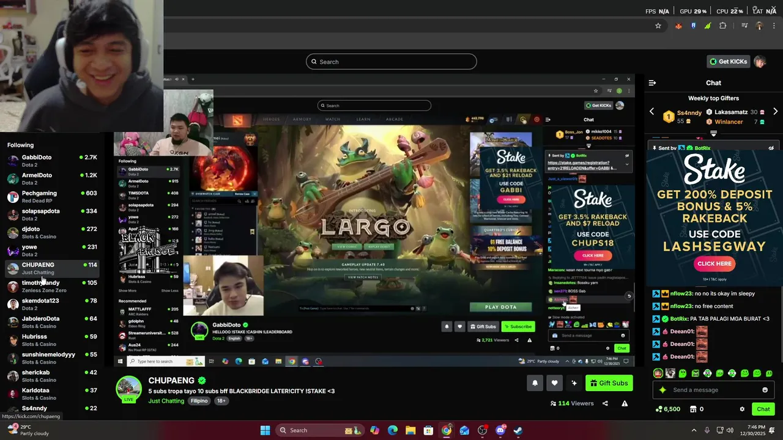The image size is (783, 440).
Task: Click Winlancer in top gifters list
Action: pyautogui.click(x=729, y=122)
